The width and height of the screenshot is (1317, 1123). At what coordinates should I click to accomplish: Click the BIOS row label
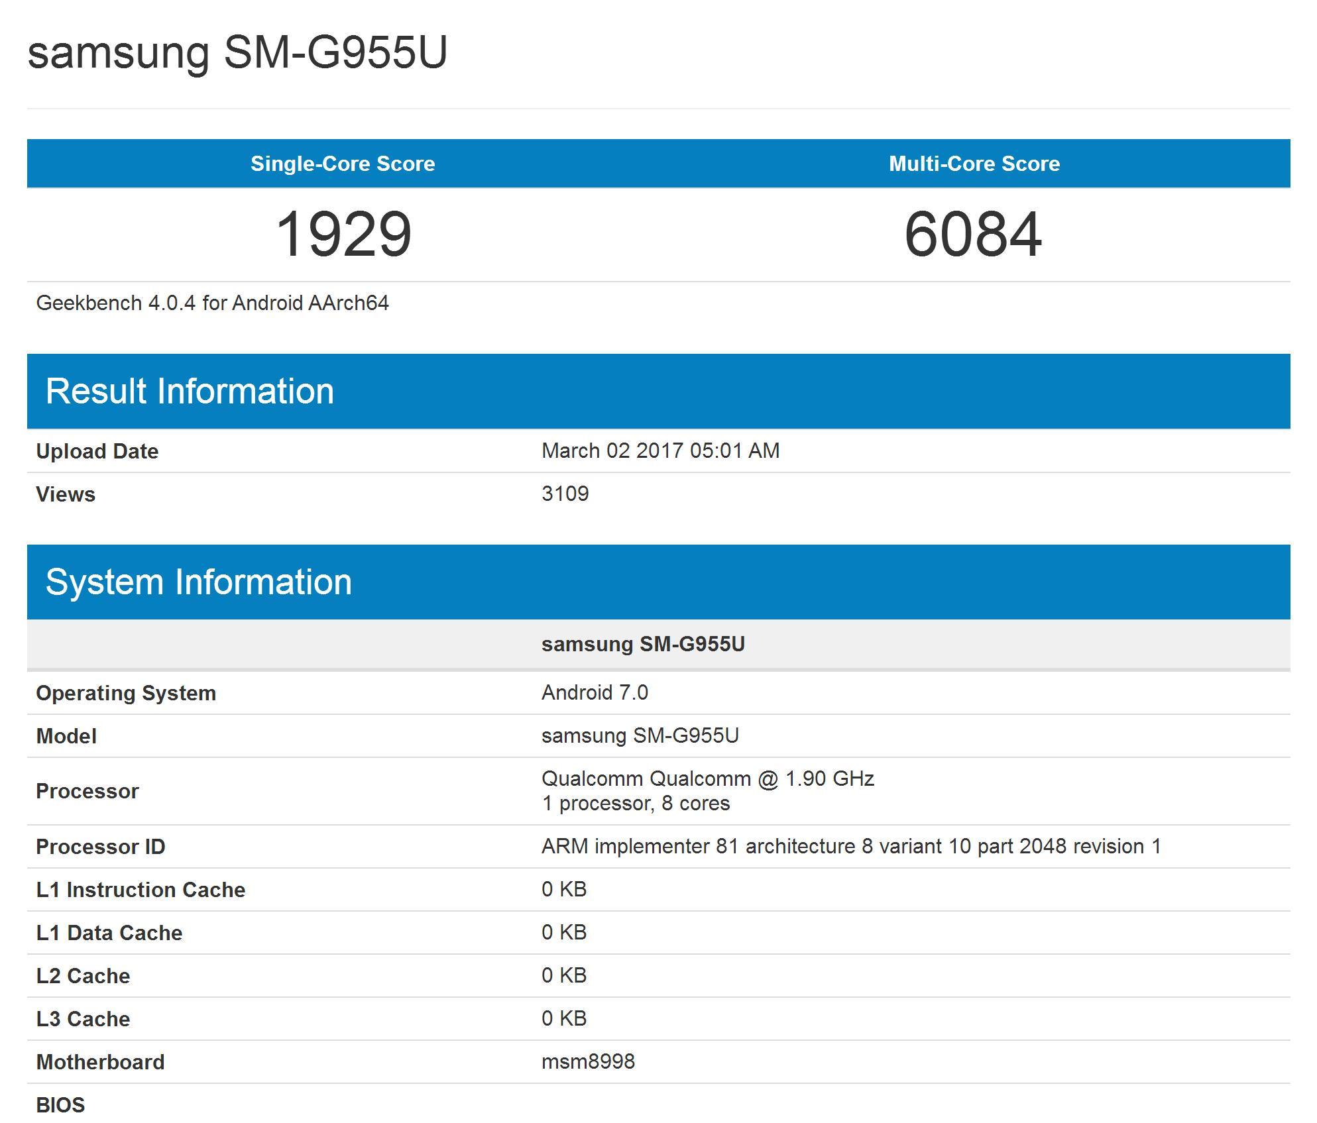(60, 1105)
